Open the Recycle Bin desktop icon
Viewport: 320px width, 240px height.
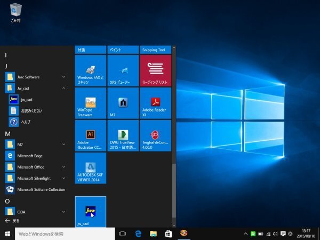tap(15, 13)
